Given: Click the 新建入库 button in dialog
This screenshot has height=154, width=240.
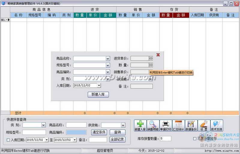Looking at the screenshot, I should coord(98,94).
